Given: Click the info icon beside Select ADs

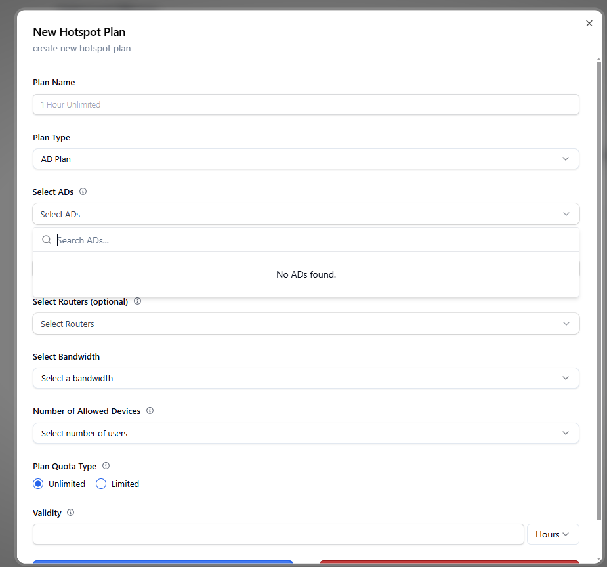Looking at the screenshot, I should (83, 192).
